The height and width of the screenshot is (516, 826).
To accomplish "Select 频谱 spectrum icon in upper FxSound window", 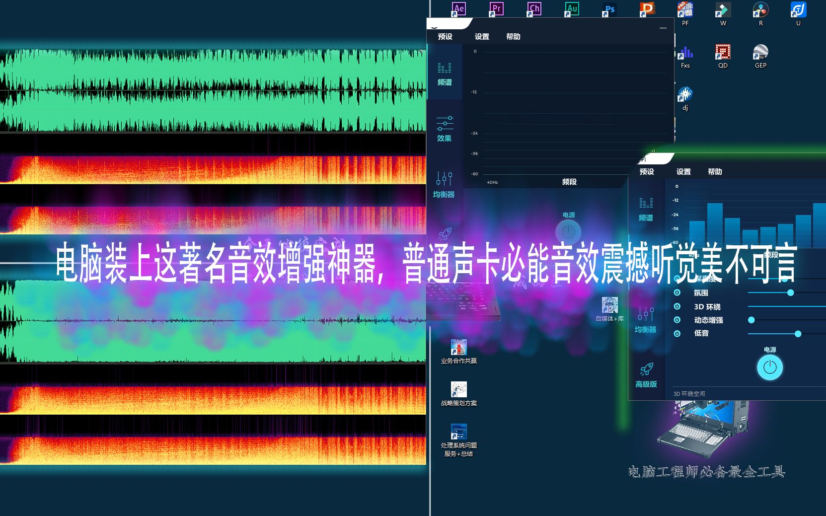I will tap(445, 74).
